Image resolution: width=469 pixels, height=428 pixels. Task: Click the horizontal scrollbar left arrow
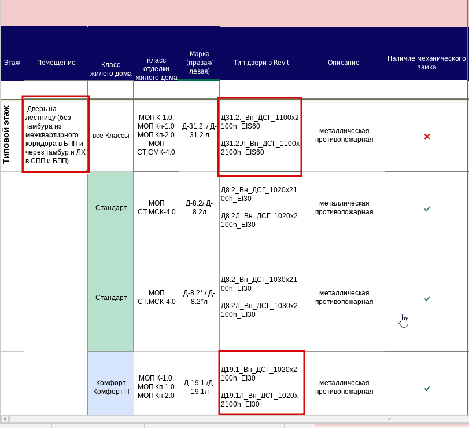coord(5,419)
